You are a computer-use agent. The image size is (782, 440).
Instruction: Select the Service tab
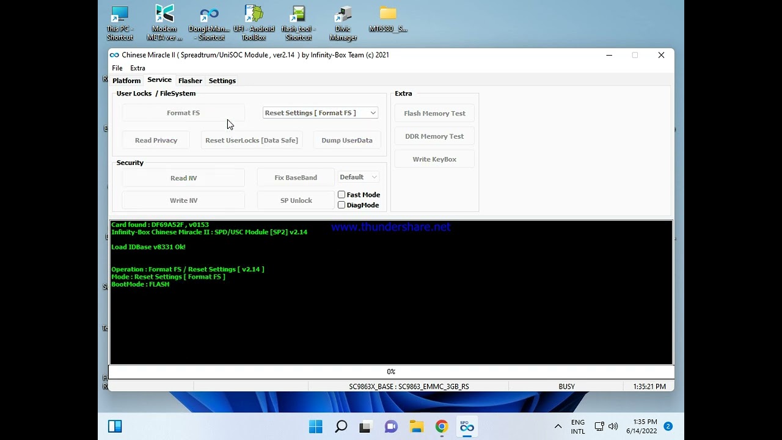[x=159, y=80]
